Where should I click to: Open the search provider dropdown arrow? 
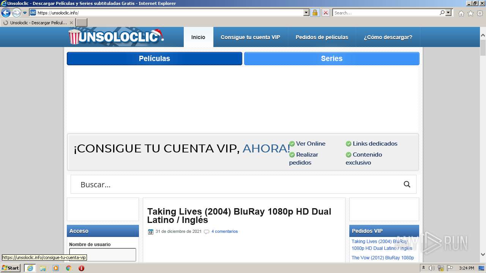coord(448,13)
